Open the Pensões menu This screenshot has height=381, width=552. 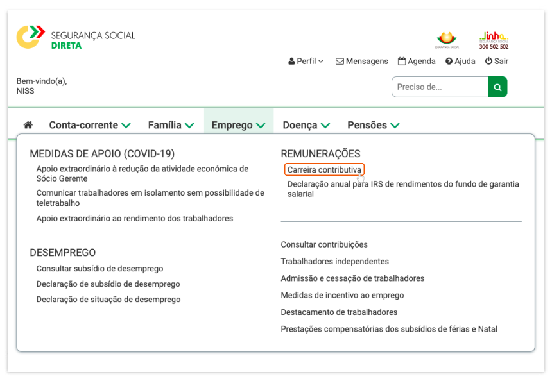pyautogui.click(x=373, y=125)
